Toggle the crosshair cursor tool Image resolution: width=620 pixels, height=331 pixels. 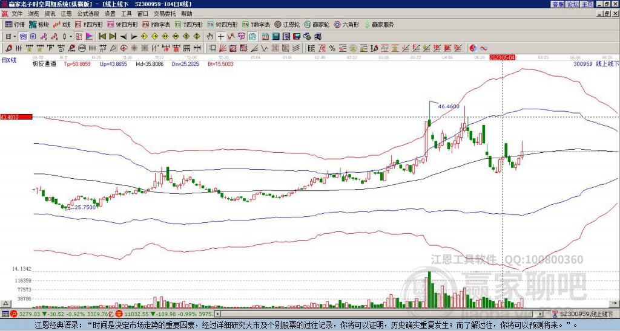220,37
